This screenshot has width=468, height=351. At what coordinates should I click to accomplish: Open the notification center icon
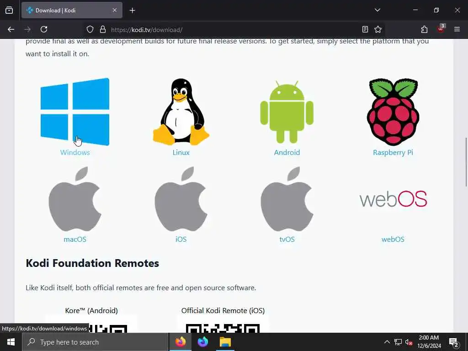pos(454,342)
